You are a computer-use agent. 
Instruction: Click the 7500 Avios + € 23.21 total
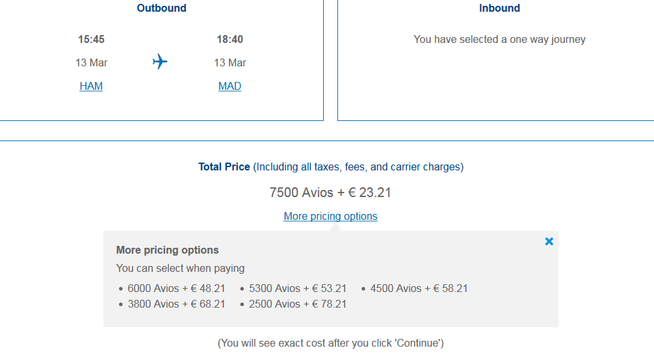tap(330, 193)
